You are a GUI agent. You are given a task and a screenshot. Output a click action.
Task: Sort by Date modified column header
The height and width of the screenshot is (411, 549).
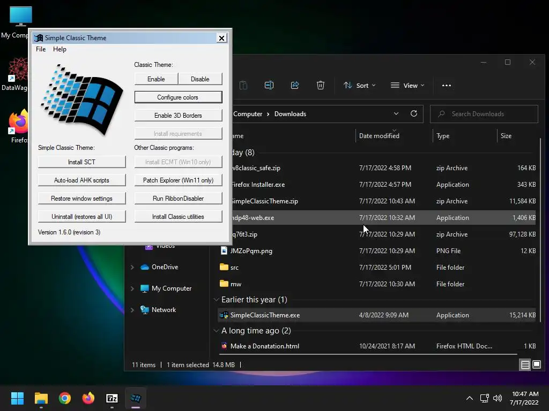pos(379,135)
